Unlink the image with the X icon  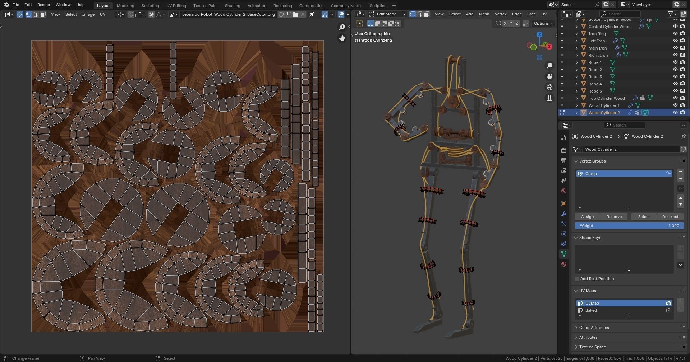point(303,14)
